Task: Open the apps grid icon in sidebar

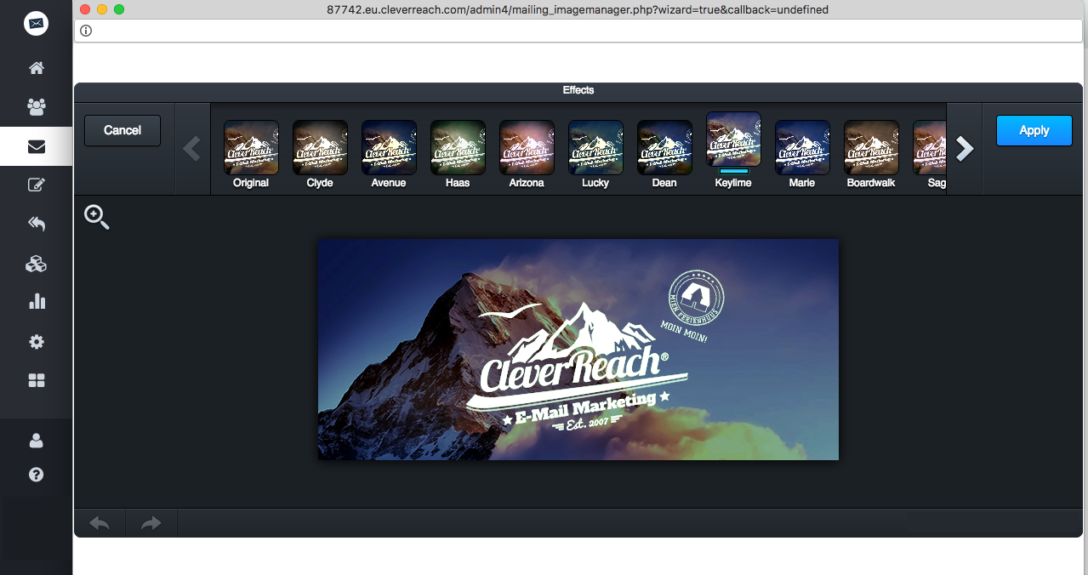Action: click(36, 380)
